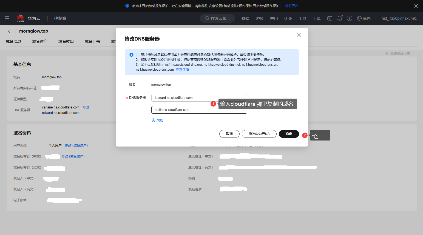This screenshot has height=235, width=423.
Task: Open the 工单 menu item
Action: pos(317,18)
